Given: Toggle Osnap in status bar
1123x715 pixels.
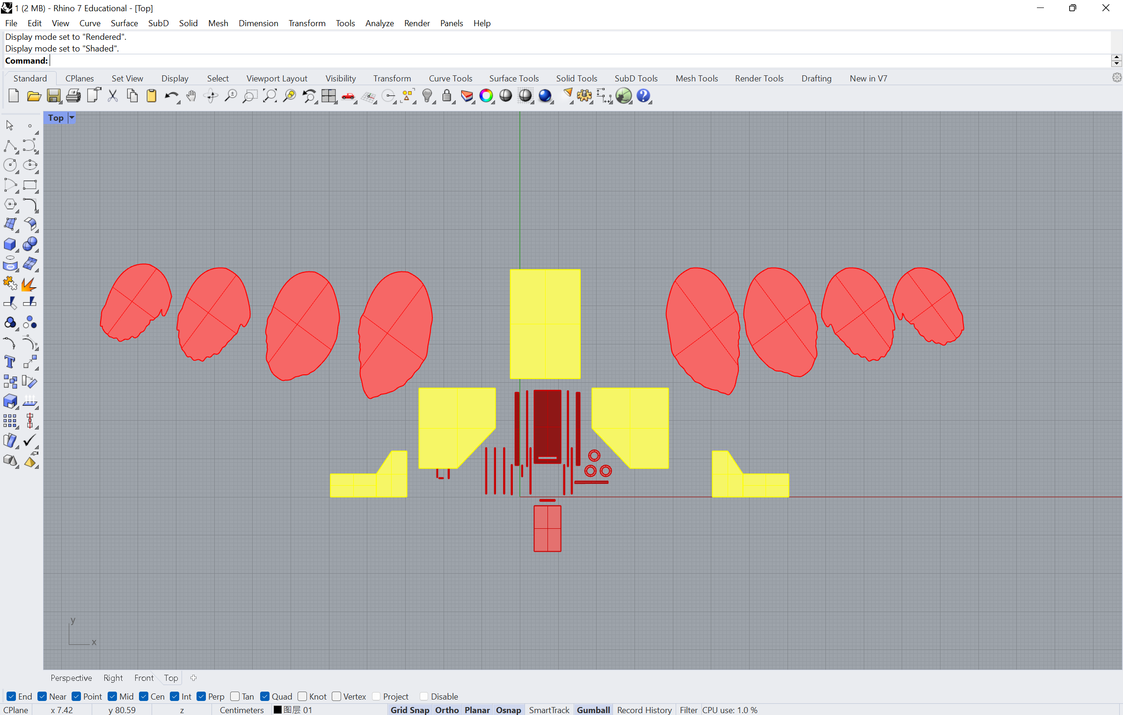Looking at the screenshot, I should (x=508, y=710).
